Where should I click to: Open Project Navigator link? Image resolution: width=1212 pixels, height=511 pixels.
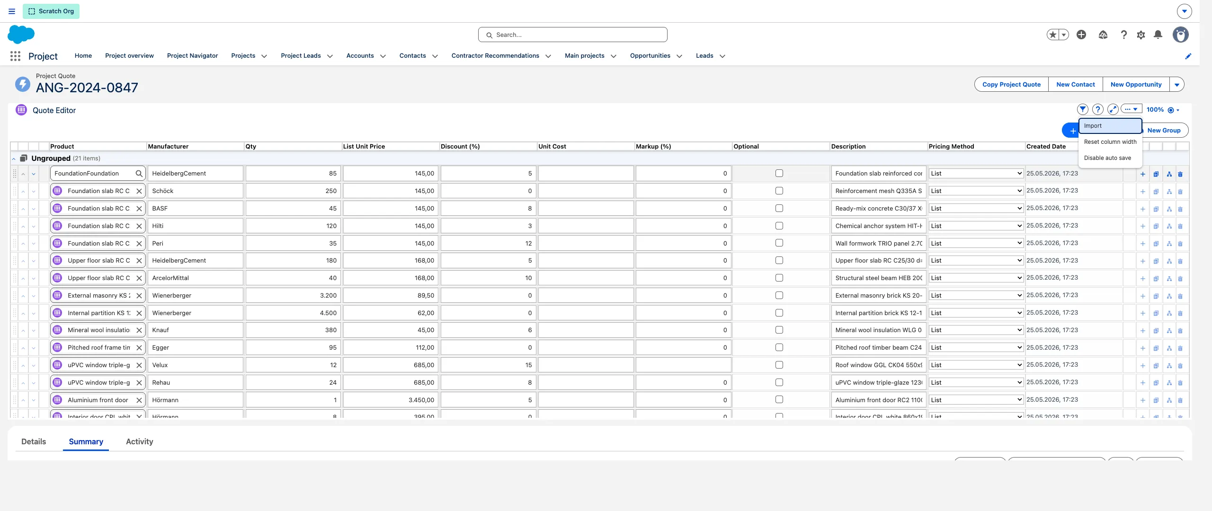pos(192,56)
